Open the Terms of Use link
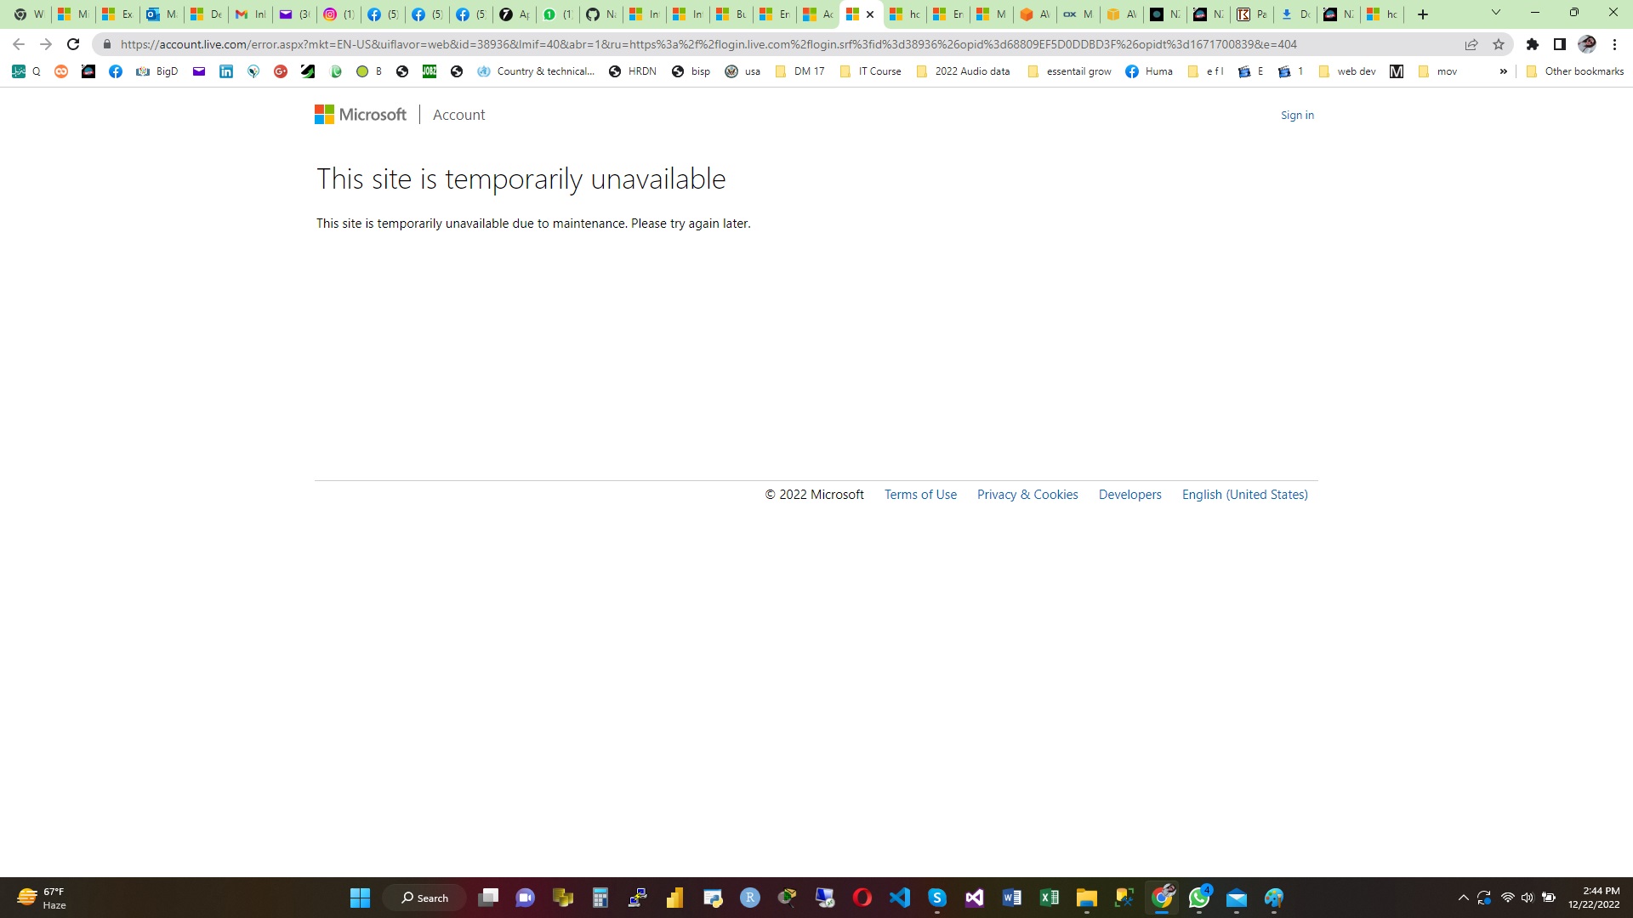Viewport: 1633px width, 918px height. coord(920,495)
